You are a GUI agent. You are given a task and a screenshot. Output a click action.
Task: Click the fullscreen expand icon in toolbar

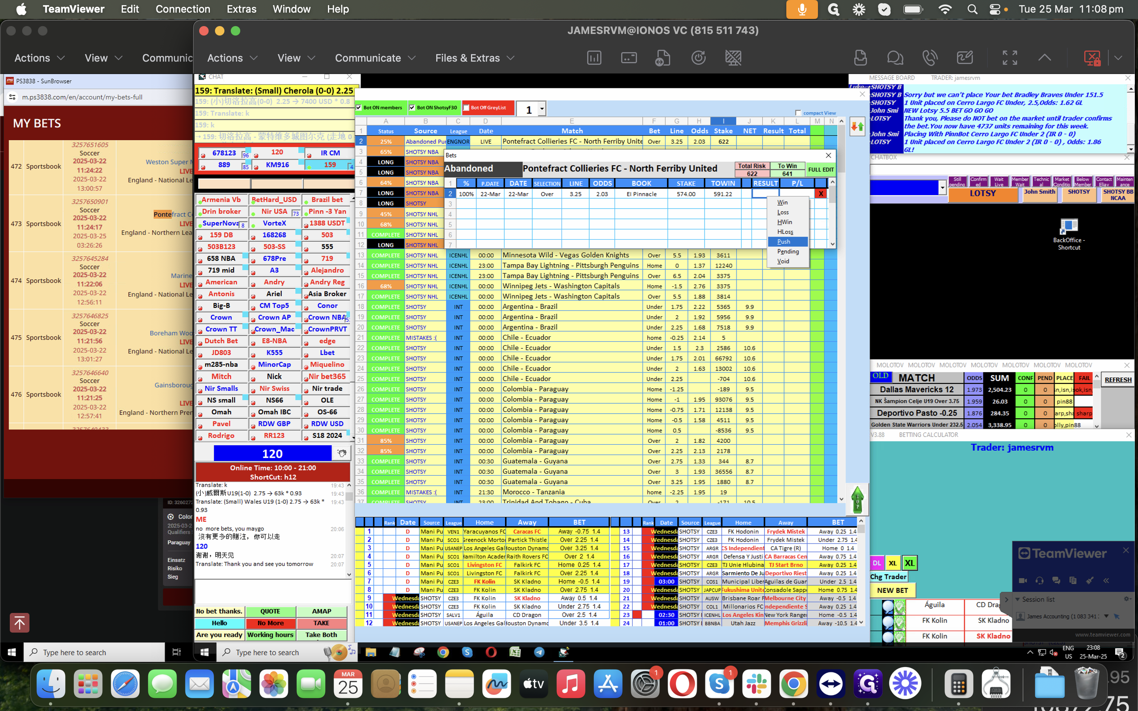tap(1010, 58)
